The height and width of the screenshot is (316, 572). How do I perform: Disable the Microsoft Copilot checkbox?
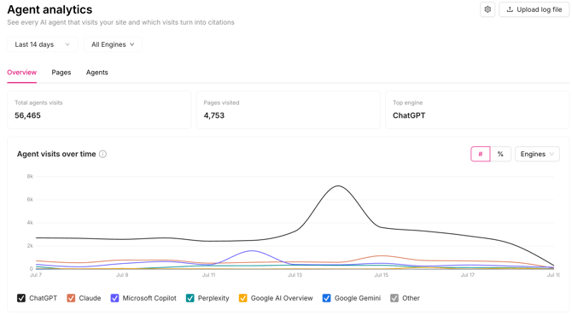click(x=114, y=298)
